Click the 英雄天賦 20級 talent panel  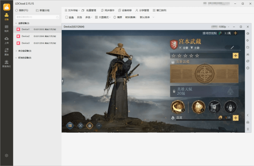coord(204,91)
